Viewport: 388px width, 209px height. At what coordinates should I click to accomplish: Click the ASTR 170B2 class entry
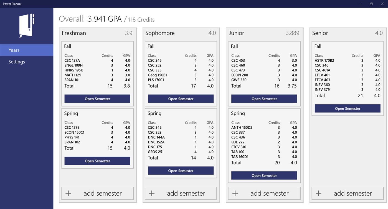click(x=324, y=60)
